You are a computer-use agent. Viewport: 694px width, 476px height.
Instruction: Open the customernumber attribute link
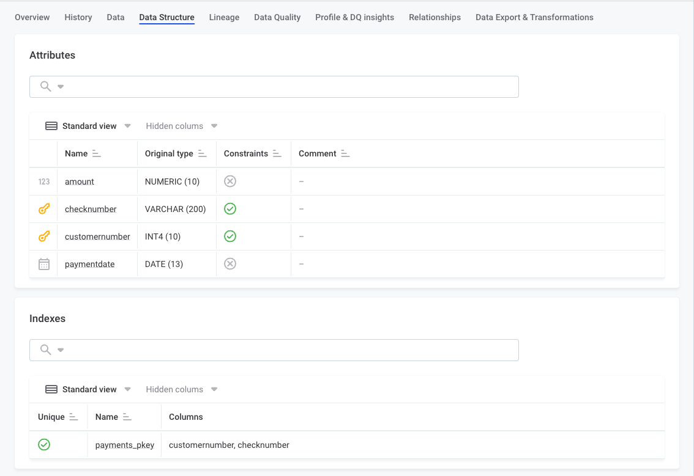pos(97,236)
